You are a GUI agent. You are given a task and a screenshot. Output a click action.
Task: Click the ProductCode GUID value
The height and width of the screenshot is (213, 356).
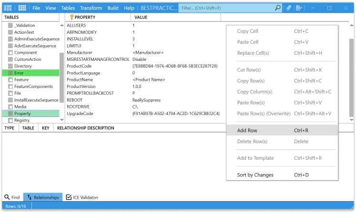(x=175, y=66)
